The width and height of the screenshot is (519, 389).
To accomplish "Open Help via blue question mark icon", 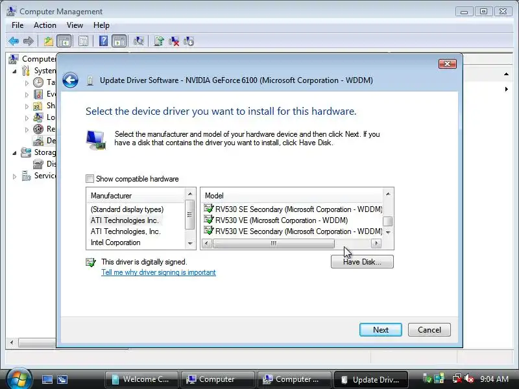I will (x=103, y=41).
